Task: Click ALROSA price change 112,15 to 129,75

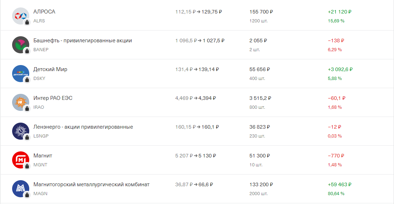Action: tap(199, 12)
